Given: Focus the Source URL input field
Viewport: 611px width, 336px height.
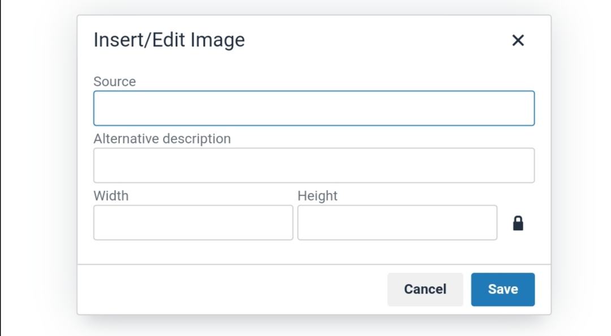Looking at the screenshot, I should point(313,109).
